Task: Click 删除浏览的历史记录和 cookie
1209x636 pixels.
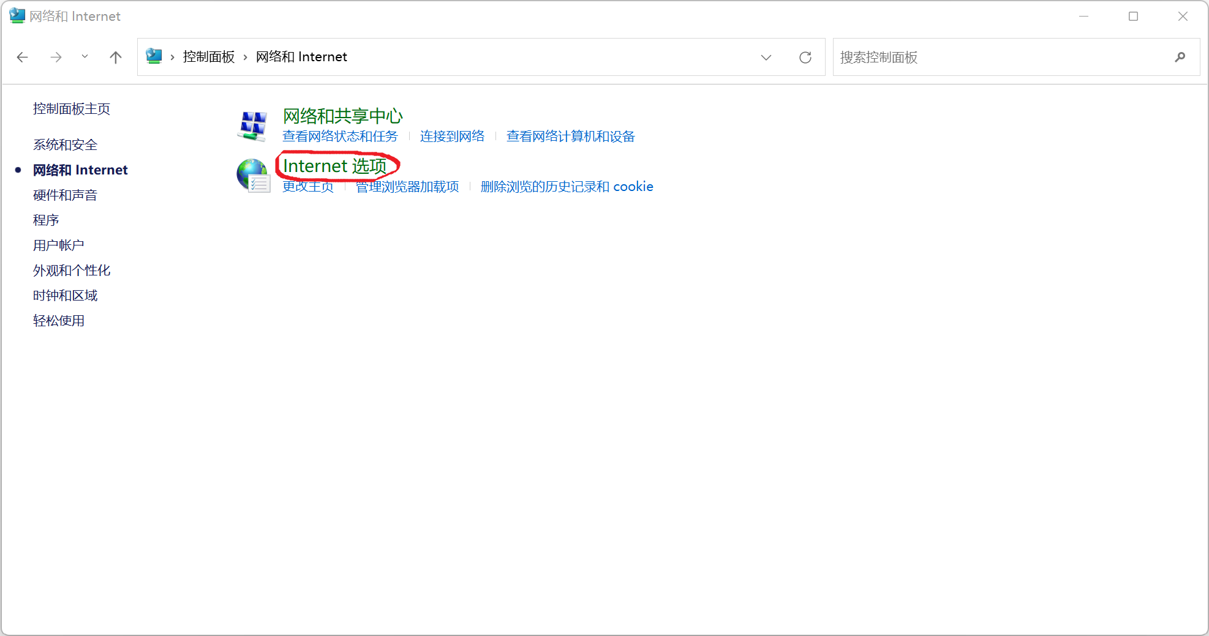Action: (x=567, y=187)
